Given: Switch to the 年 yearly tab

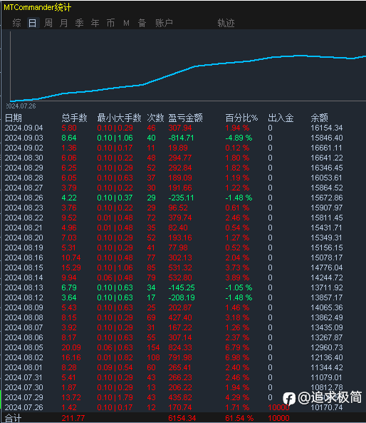Looking at the screenshot, I should [x=95, y=23].
